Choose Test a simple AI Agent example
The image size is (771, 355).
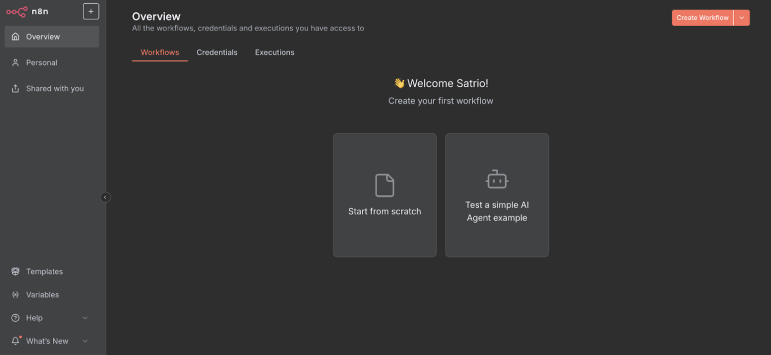tap(497, 195)
